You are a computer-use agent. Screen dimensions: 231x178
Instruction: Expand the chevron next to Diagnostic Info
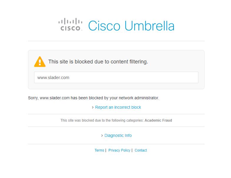tap(102, 135)
